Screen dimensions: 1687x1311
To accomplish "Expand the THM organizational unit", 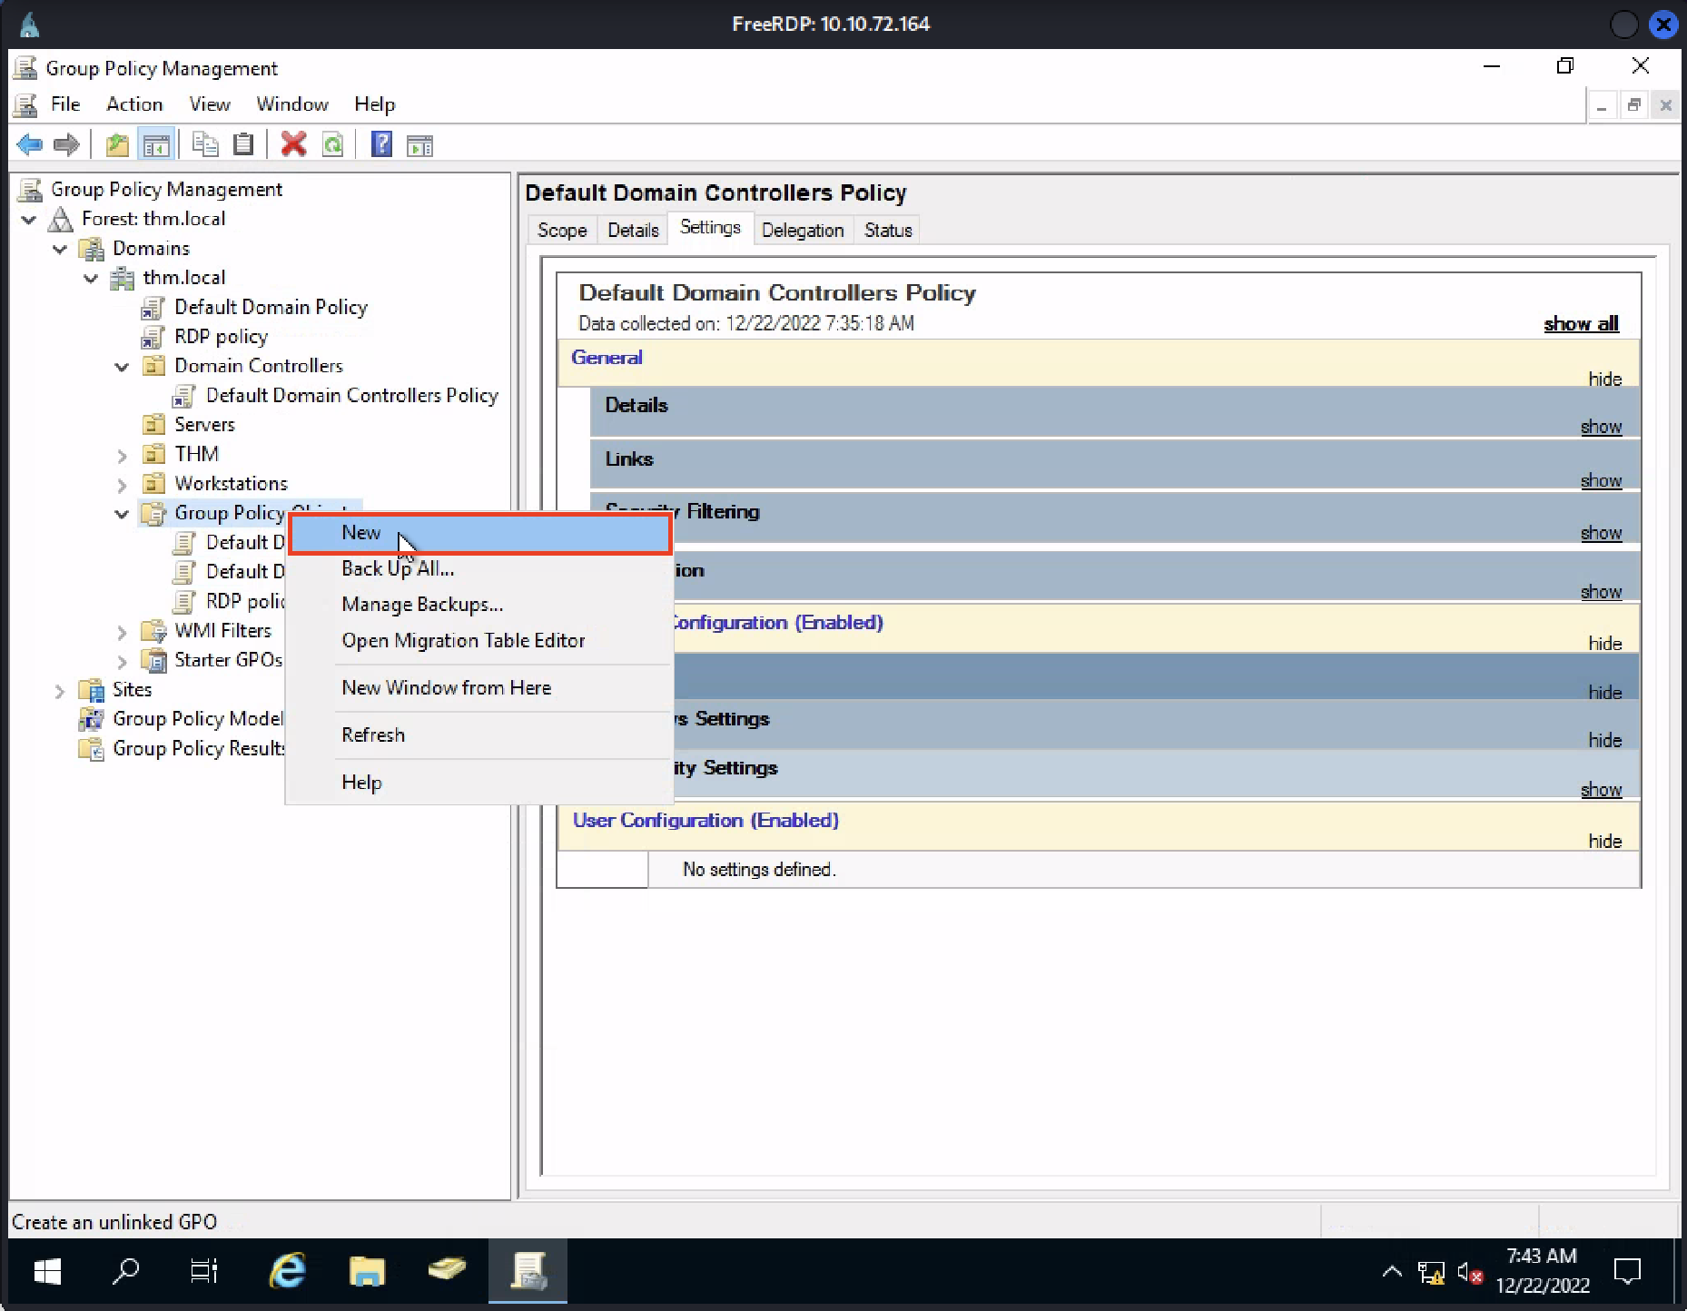I will (x=122, y=455).
